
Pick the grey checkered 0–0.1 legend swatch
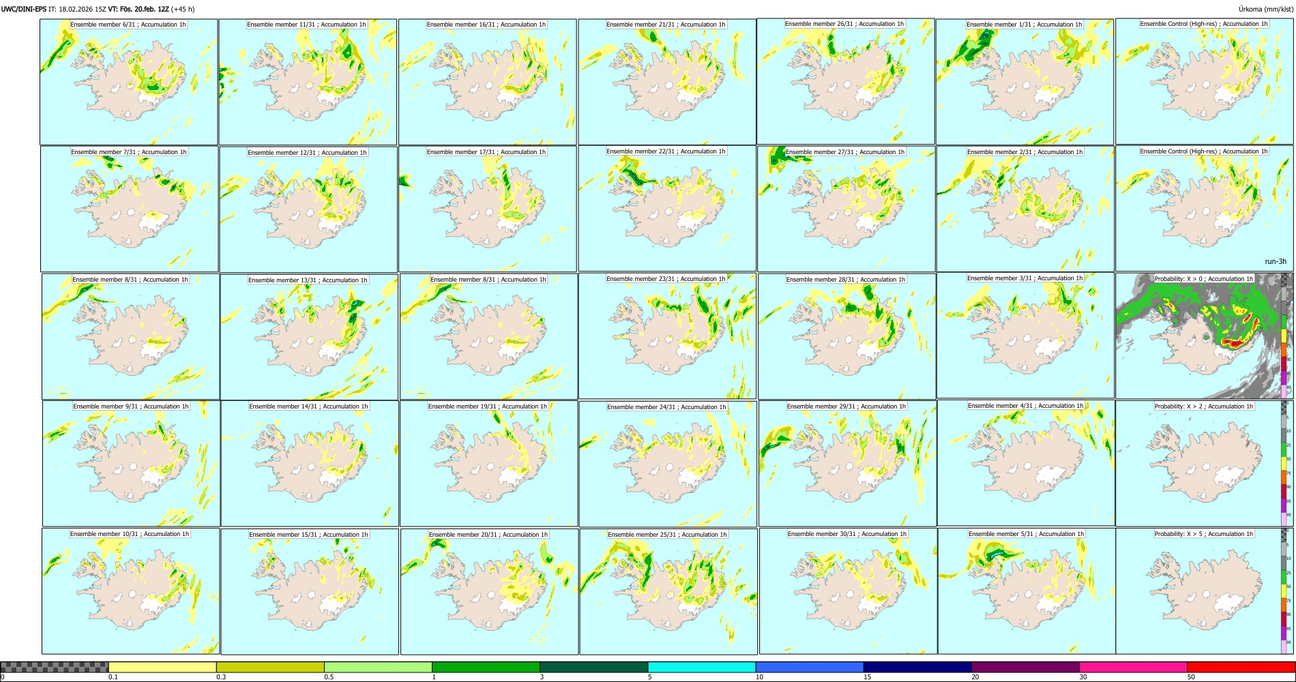(55, 667)
